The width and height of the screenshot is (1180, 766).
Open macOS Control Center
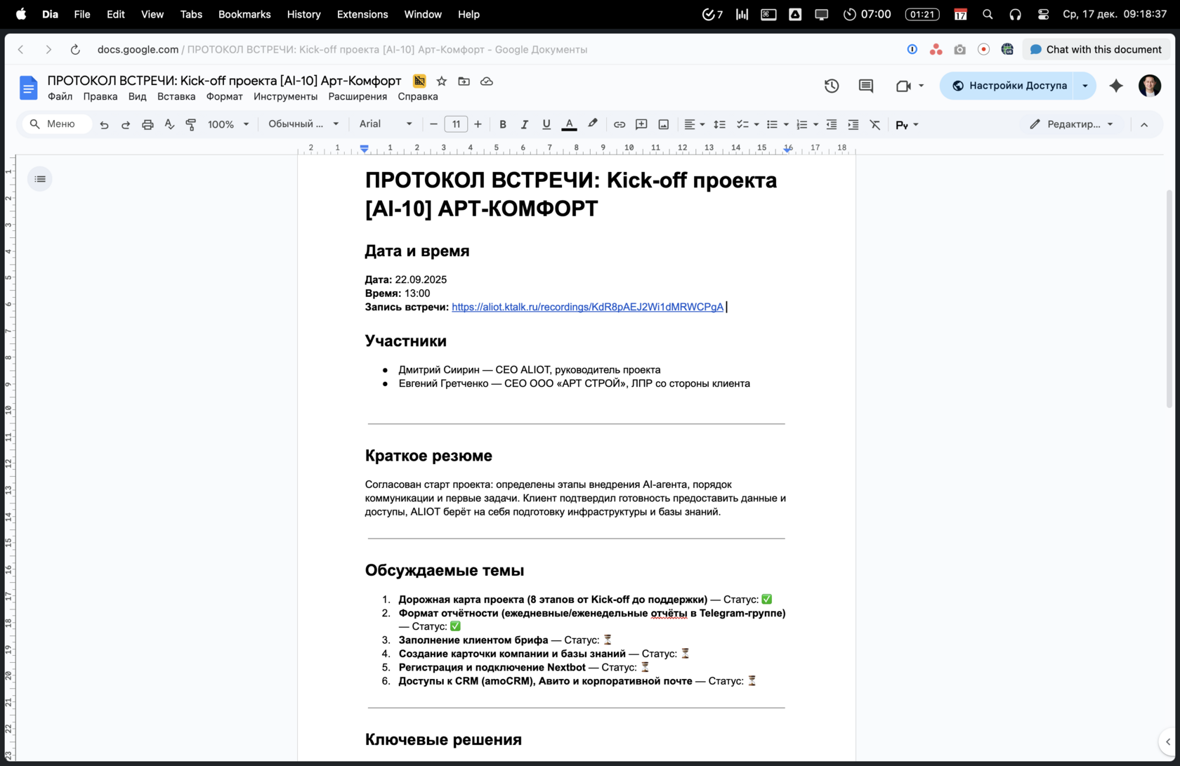1043,14
